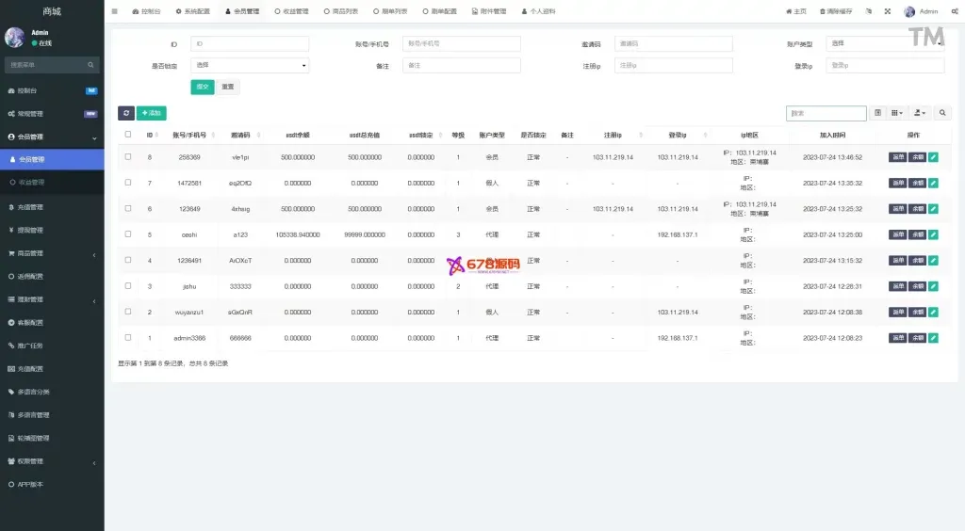Click the green edit pencil for user admin3366
The width and height of the screenshot is (965, 531).
pyautogui.click(x=933, y=337)
